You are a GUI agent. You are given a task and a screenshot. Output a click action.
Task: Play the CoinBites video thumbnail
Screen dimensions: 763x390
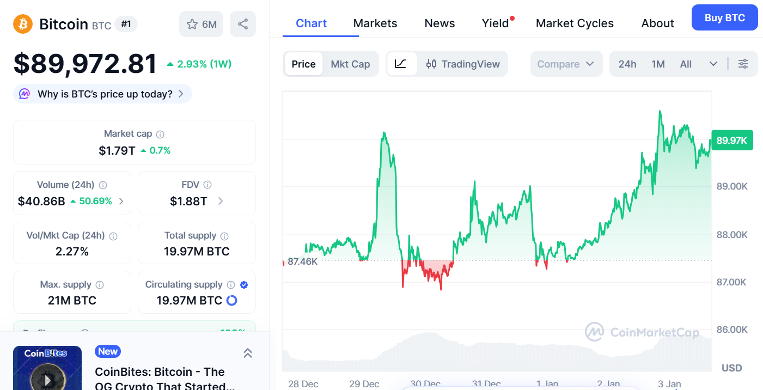coord(47,376)
